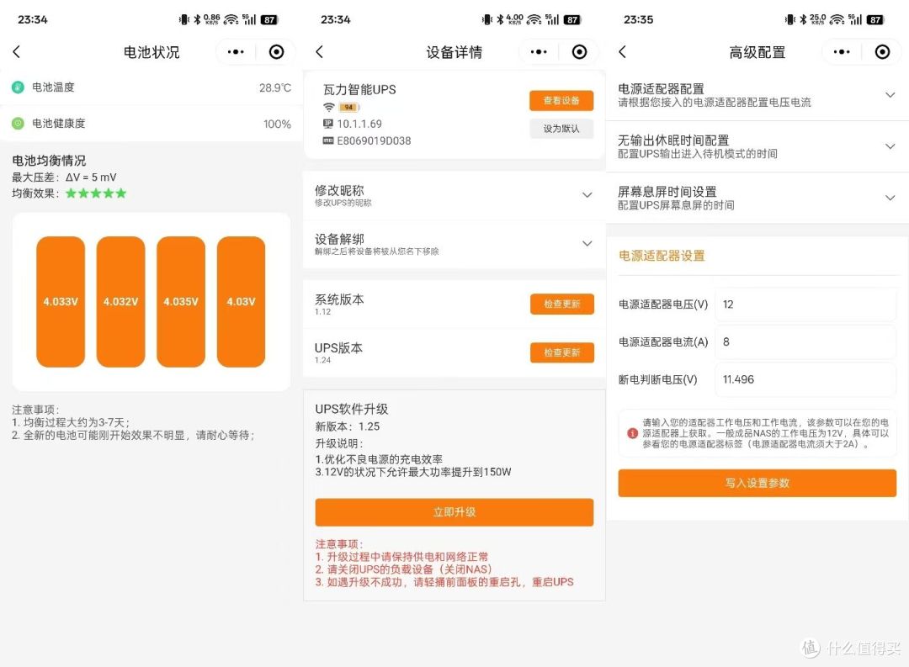Tap the battery cell showing 4.03V
Viewport: 909px width, 667px height.
tap(242, 302)
